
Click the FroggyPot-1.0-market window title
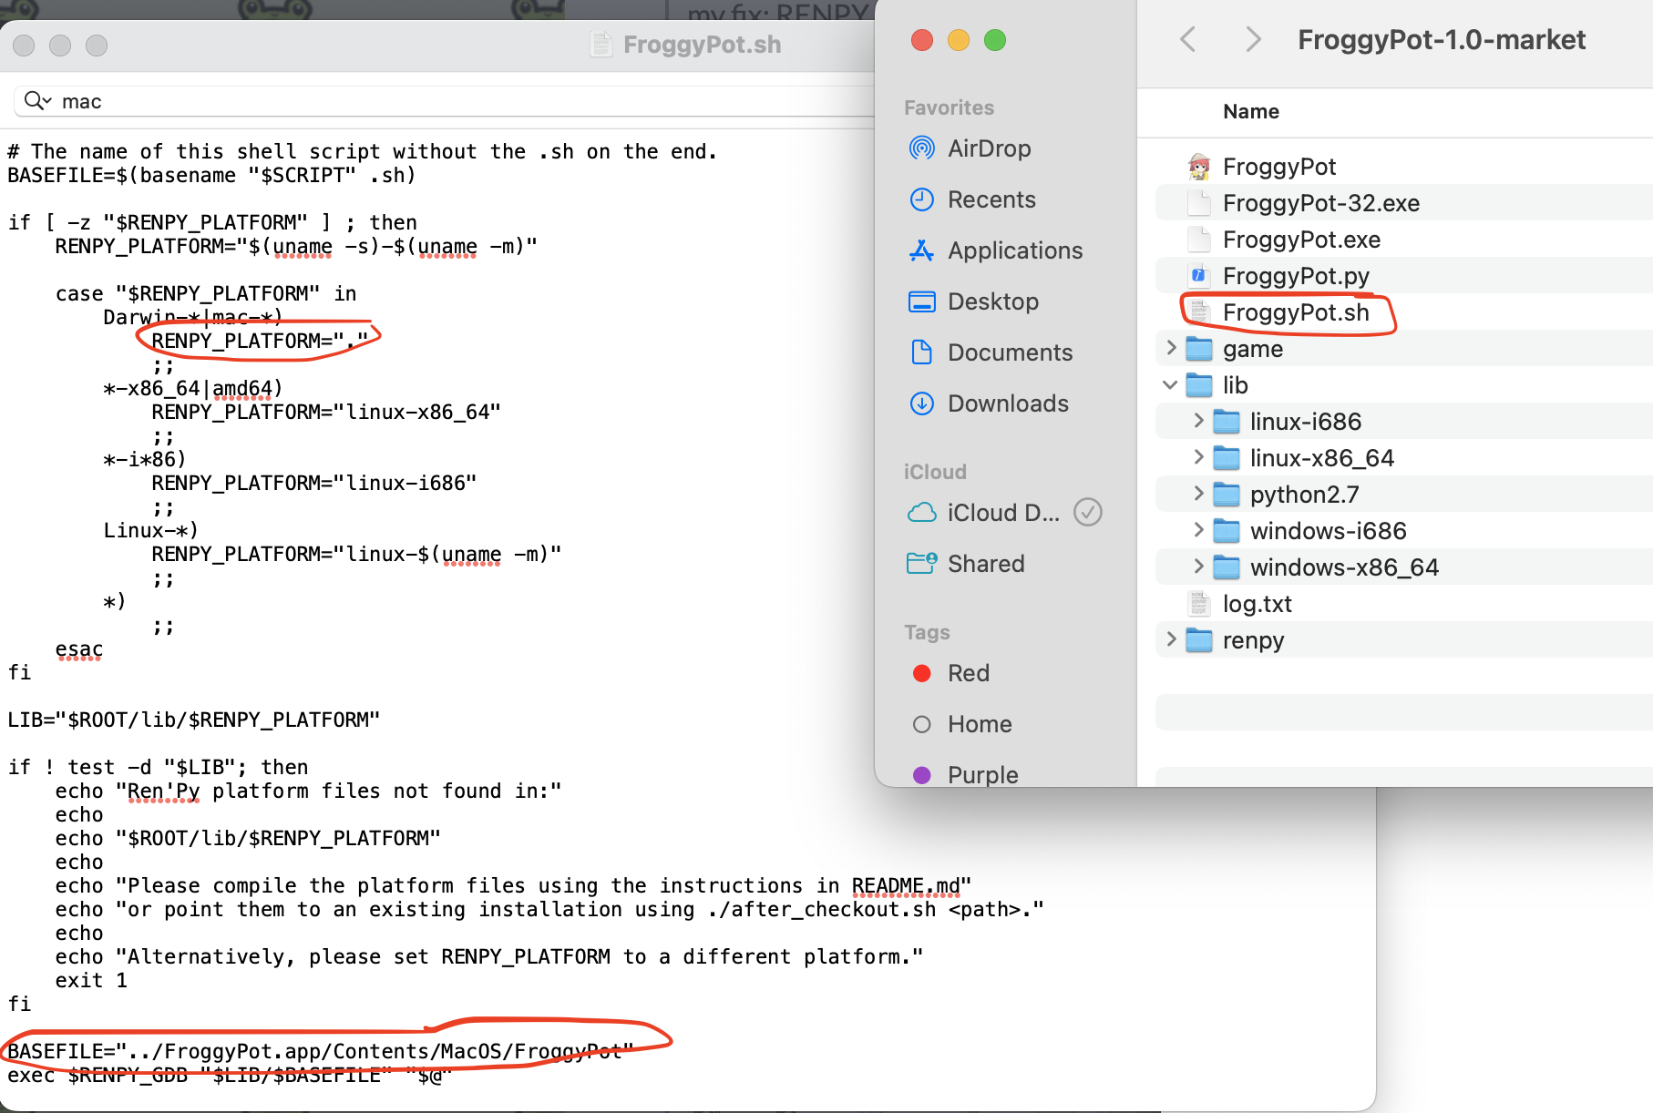[x=1441, y=40]
